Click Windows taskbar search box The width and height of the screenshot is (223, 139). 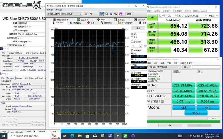[x=33, y=136]
